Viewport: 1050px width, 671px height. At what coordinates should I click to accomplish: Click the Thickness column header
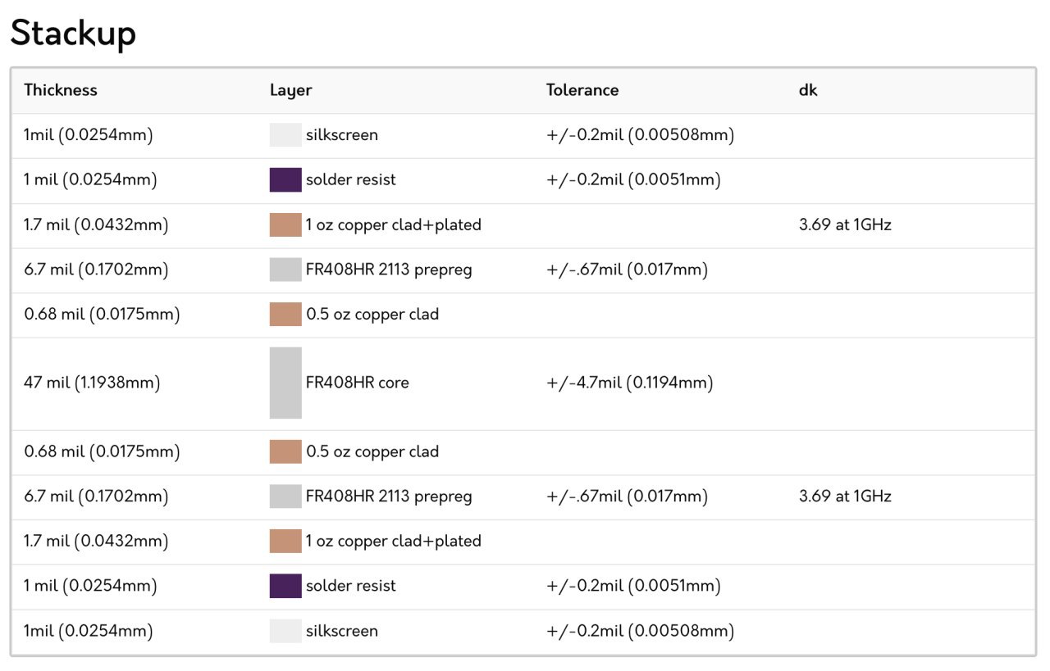point(61,90)
